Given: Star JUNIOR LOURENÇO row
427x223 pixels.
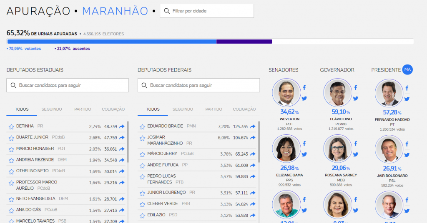Looking at the screenshot, I should pos(142,193).
